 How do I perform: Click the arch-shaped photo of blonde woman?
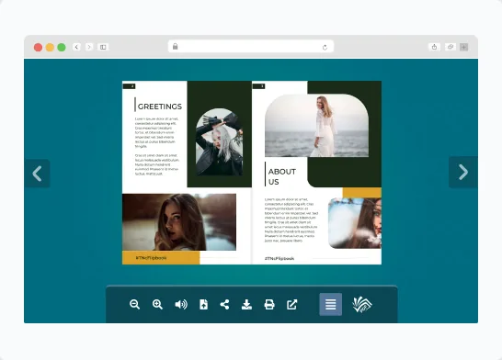[x=220, y=142]
